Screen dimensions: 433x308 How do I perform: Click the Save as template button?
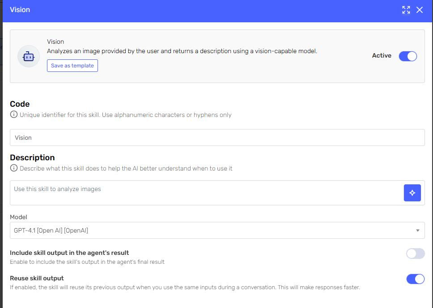coord(72,66)
